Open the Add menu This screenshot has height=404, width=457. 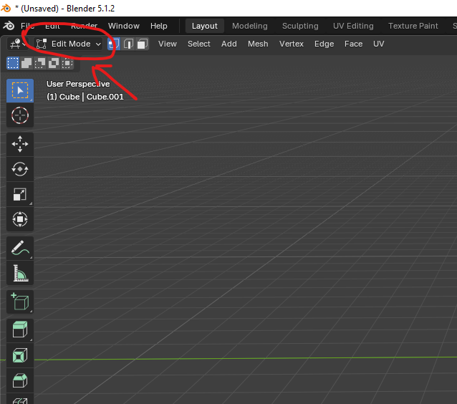tap(228, 44)
